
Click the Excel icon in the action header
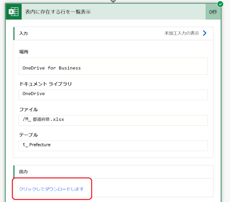click(14, 12)
